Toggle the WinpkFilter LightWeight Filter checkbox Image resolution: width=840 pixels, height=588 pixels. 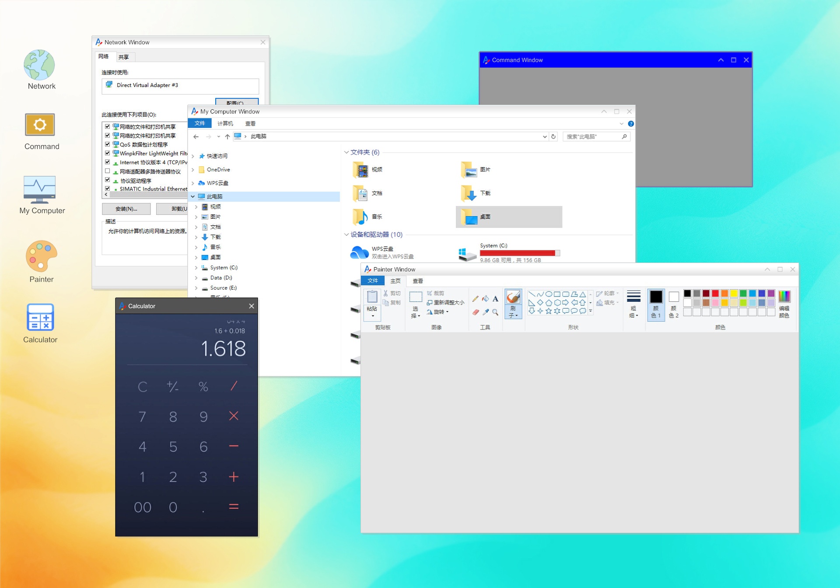coord(108,153)
